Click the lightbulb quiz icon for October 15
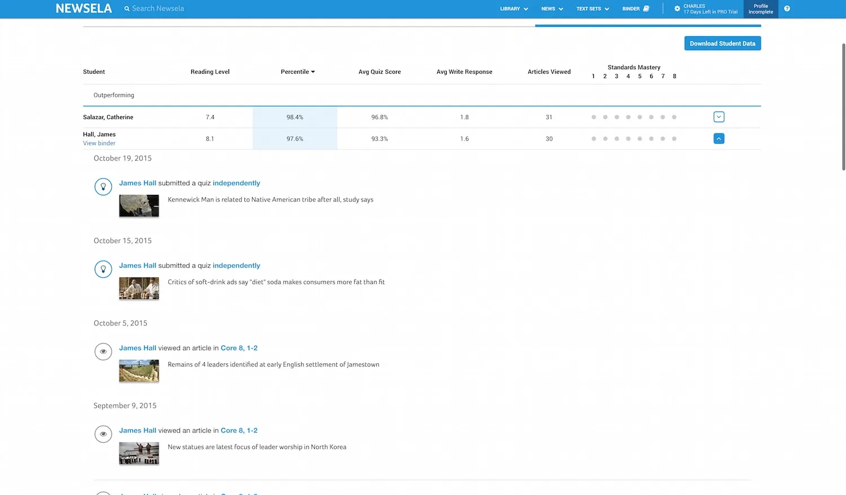 (x=103, y=269)
